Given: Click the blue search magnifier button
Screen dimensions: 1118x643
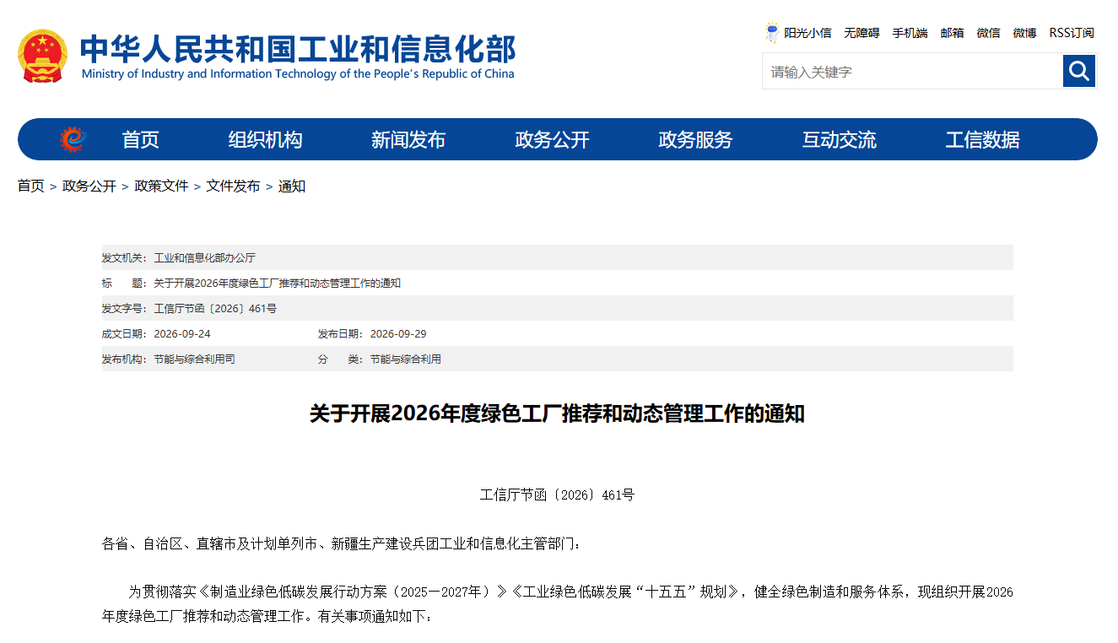Looking at the screenshot, I should click(1078, 71).
